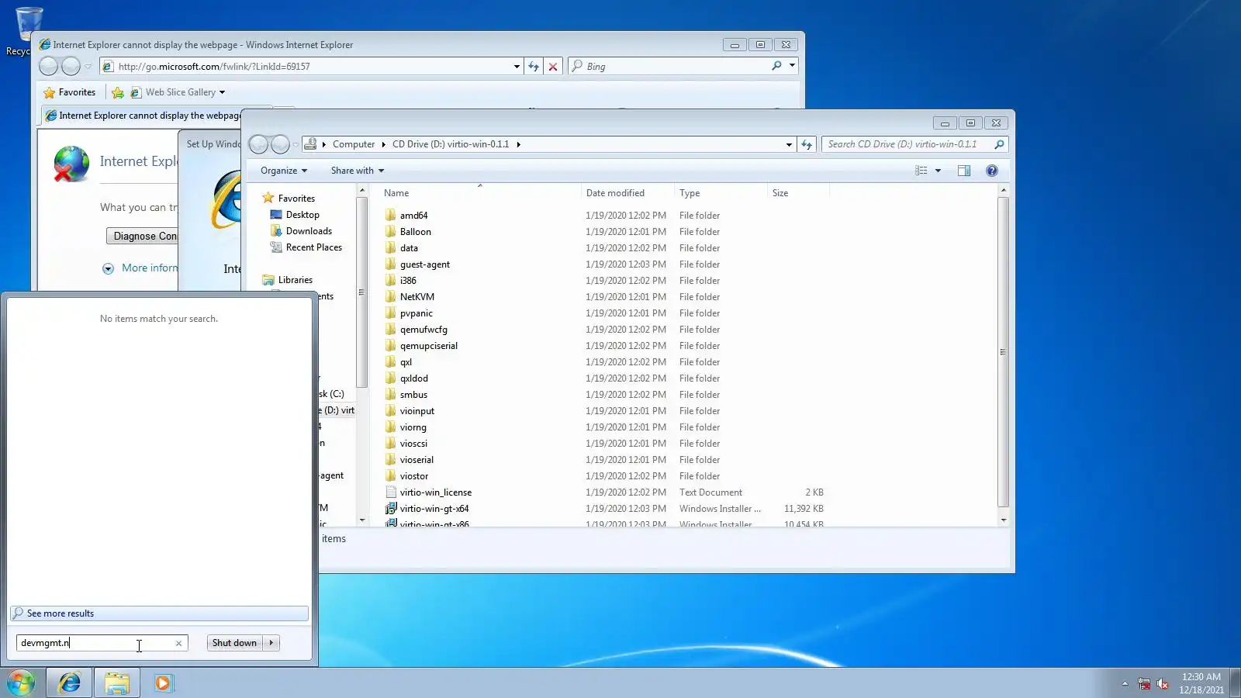Open the Start menu orb
Image resolution: width=1241 pixels, height=698 pixels.
[21, 682]
